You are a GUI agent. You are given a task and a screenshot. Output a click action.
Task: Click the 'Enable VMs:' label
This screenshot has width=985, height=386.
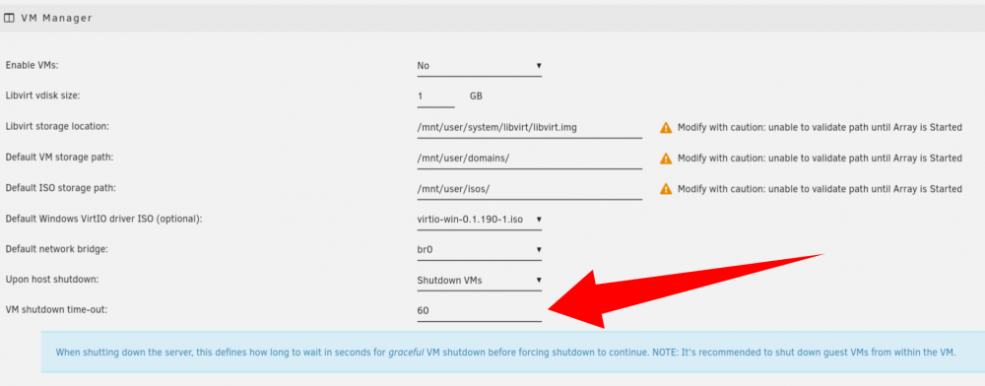click(x=33, y=65)
